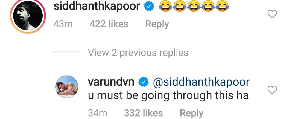The width and height of the screenshot is (295, 119).
Task: Visit the varundvn username link
Action: click(111, 82)
